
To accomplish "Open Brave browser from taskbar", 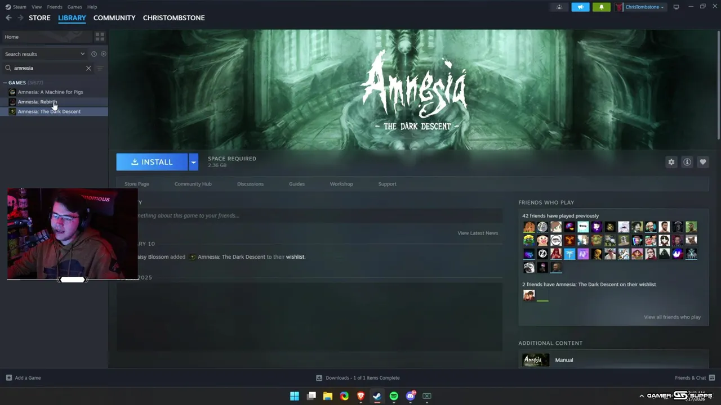I will click(360, 396).
